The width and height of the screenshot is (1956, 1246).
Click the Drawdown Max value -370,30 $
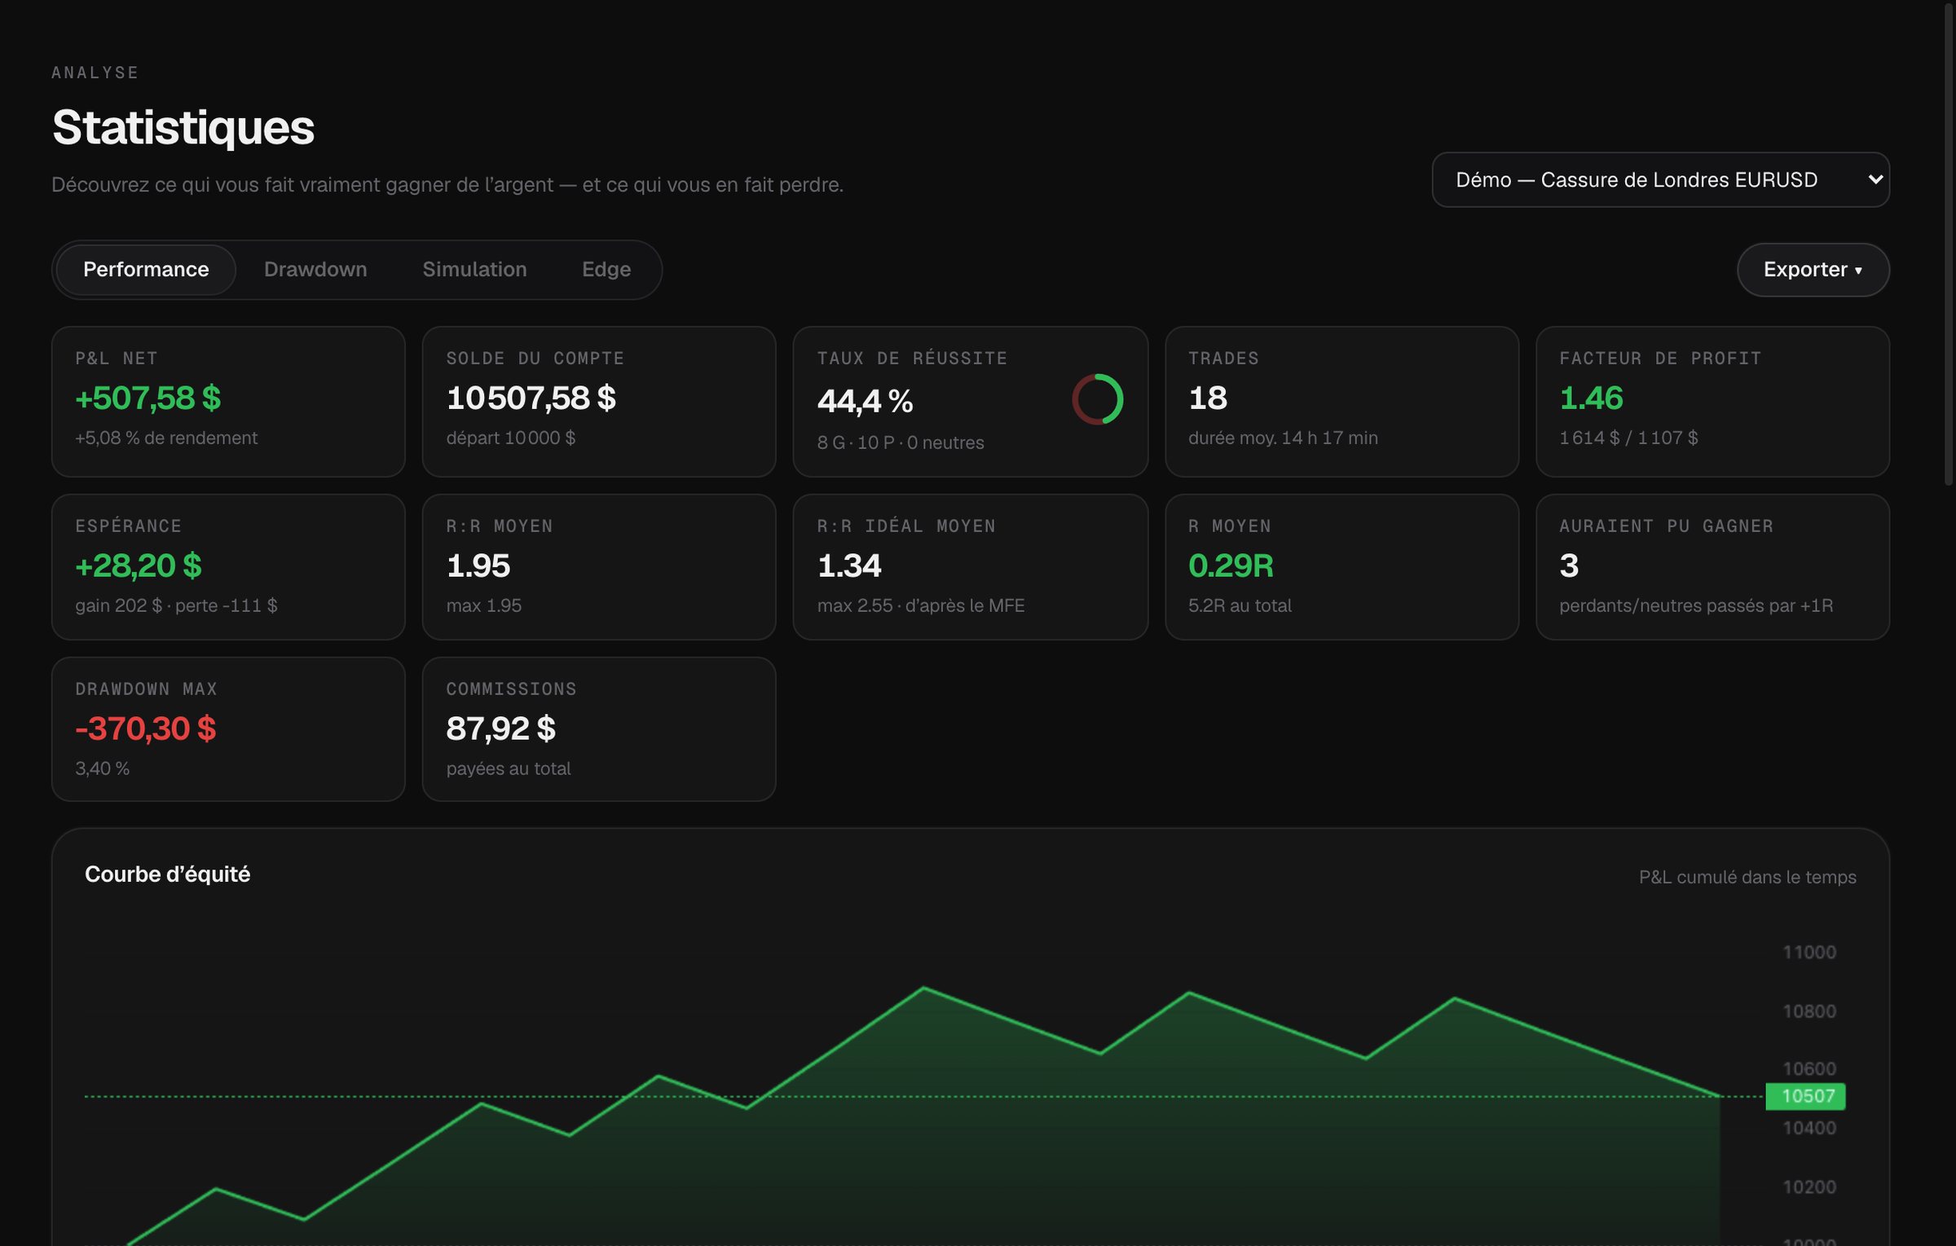145,729
